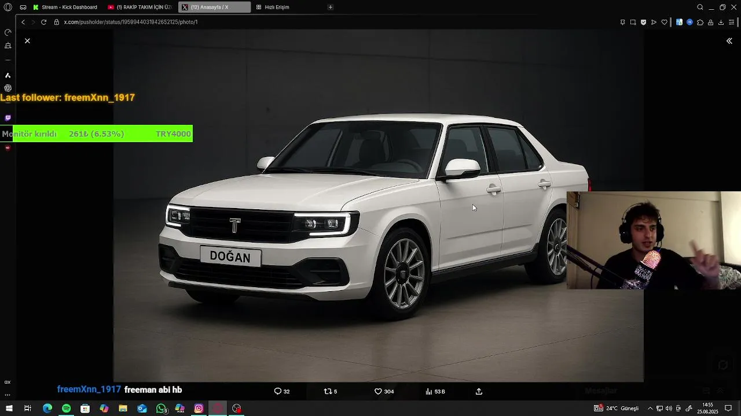This screenshot has width=741, height=416.
Task: Open GX Cleaner in sidebar
Action: tap(8, 45)
